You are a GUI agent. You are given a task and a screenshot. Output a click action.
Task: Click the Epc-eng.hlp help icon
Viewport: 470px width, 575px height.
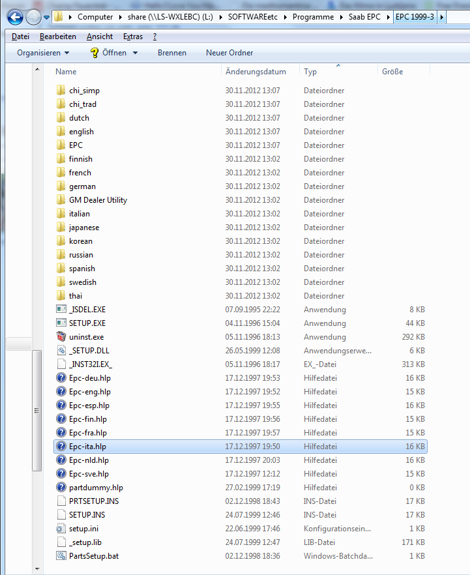point(61,391)
